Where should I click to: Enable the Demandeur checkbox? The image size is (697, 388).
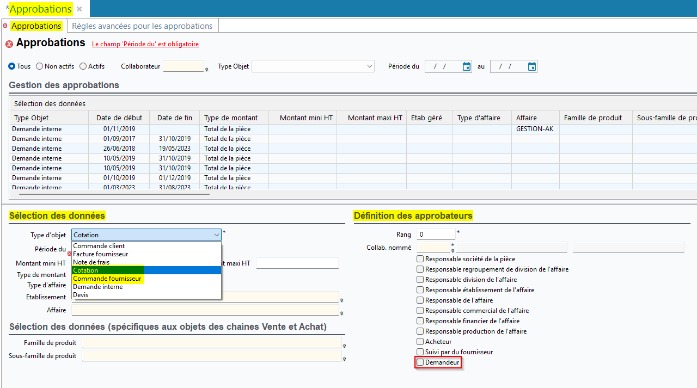420,362
